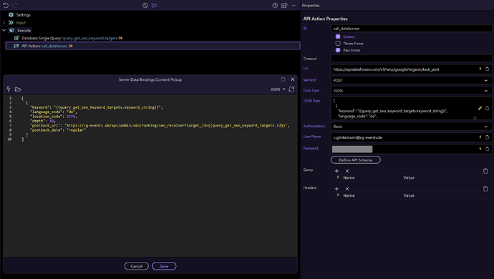Image resolution: width=494 pixels, height=279 pixels.
Task: Uncheck the Output checkbox
Action: (338, 36)
